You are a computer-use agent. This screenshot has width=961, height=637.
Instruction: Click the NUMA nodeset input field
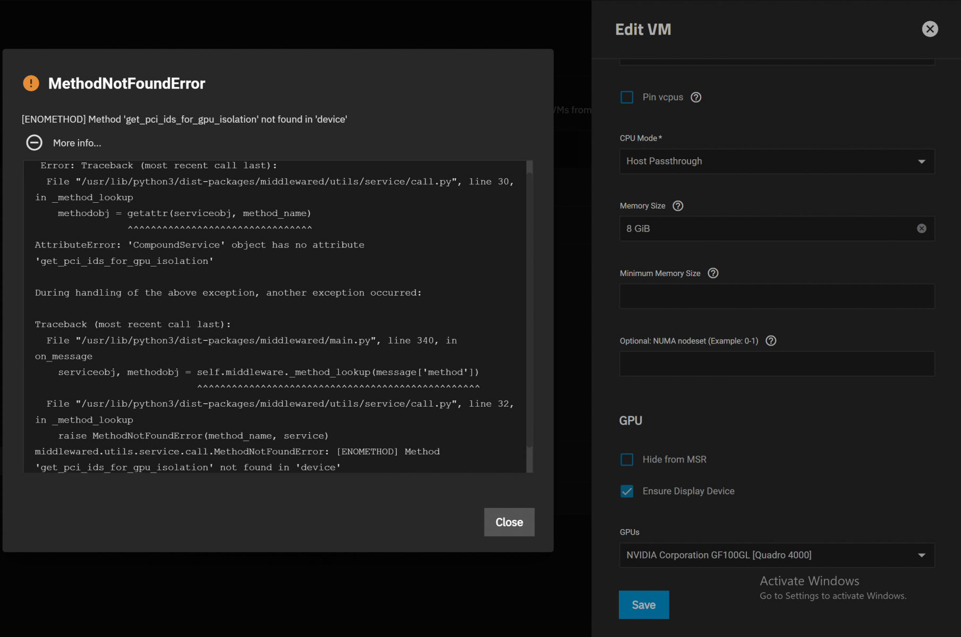[777, 364]
